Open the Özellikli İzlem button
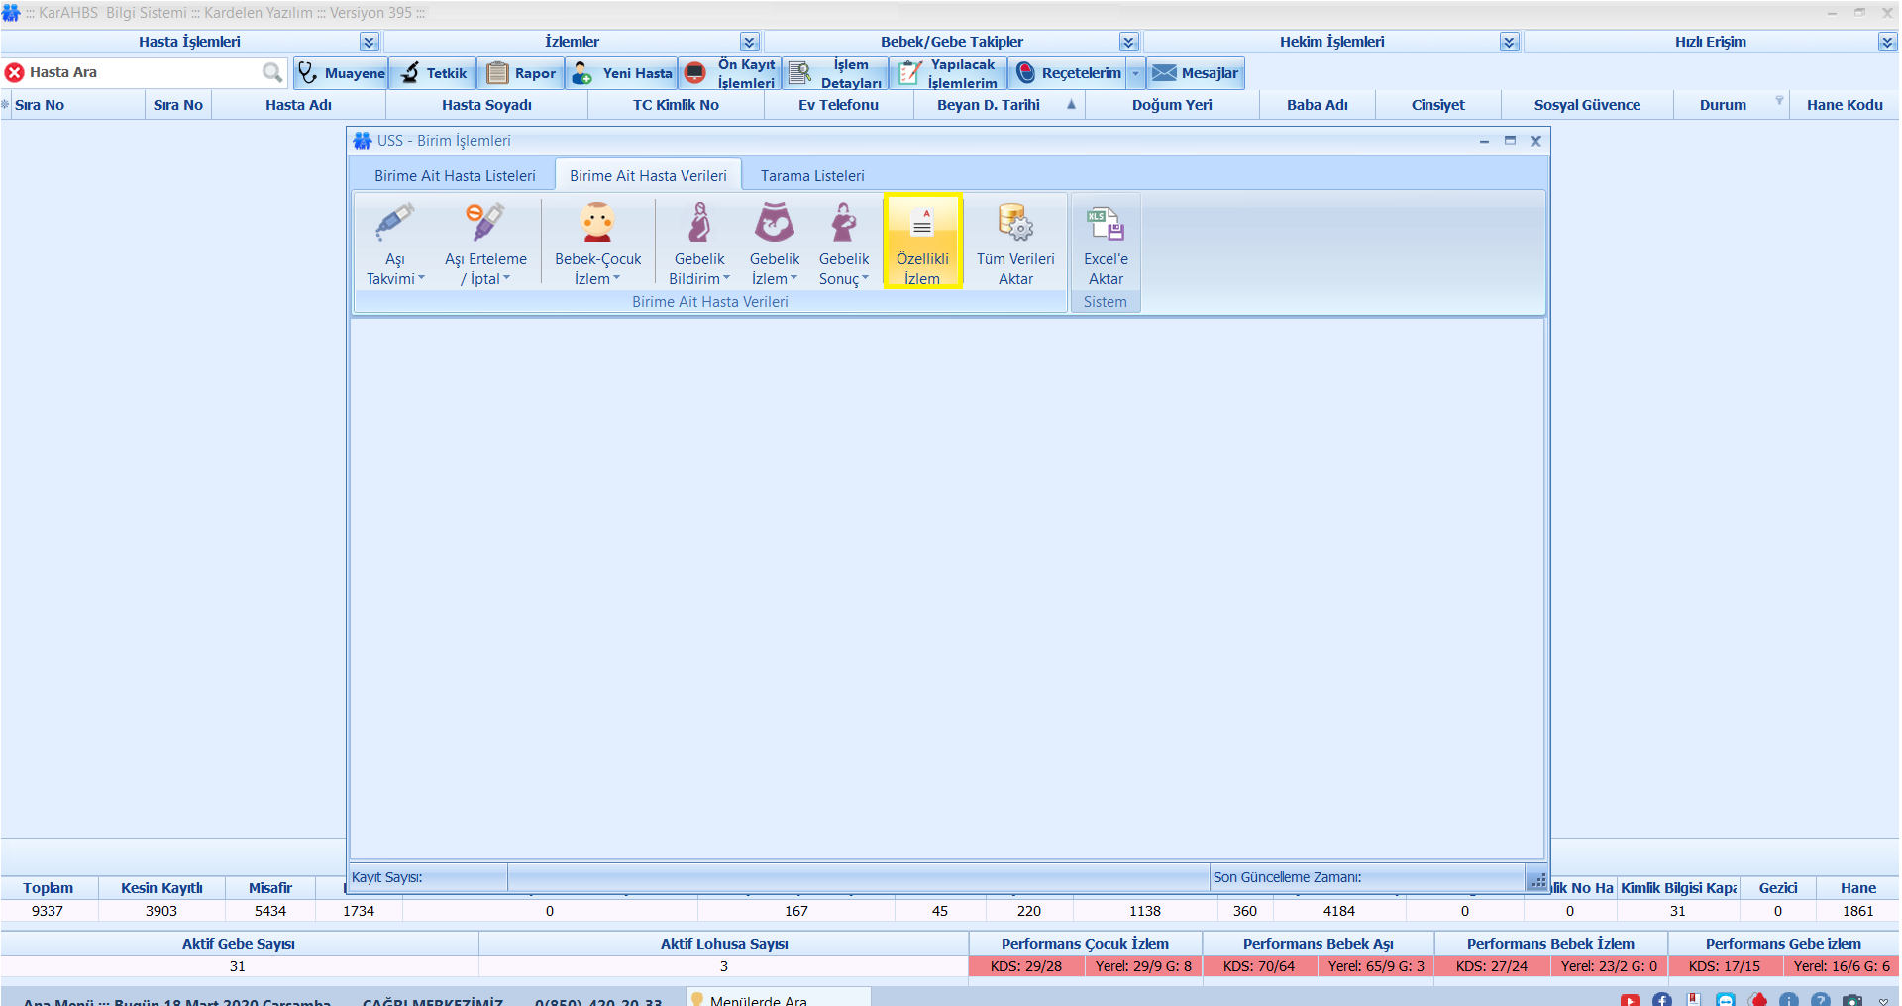 pos(922,243)
